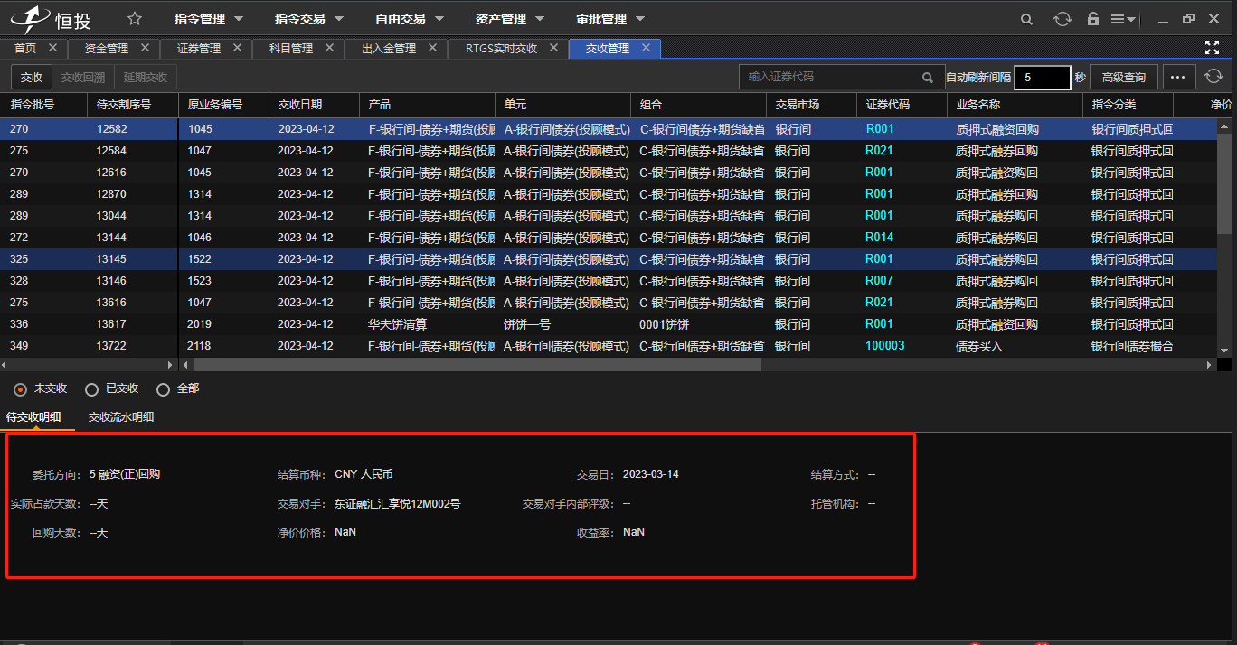Expand the 审批管理 menu
The height and width of the screenshot is (645, 1237).
pos(610,19)
